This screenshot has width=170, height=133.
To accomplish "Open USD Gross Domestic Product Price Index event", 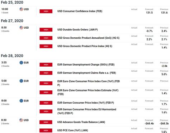I will (x=85, y=46).
